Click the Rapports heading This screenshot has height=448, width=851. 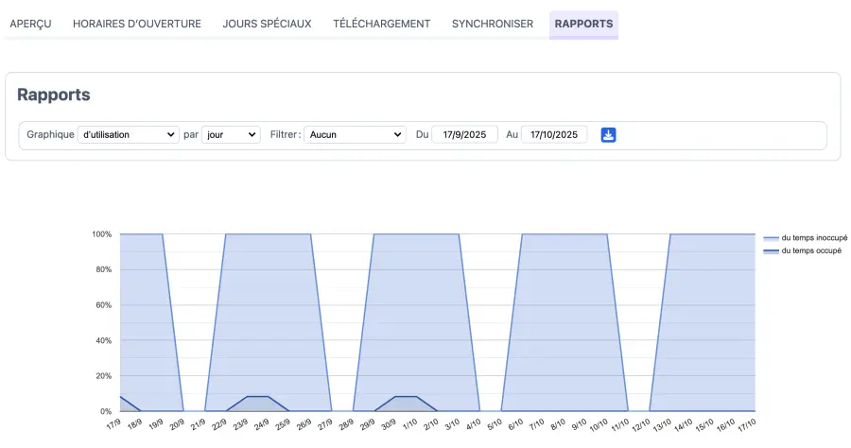[54, 95]
